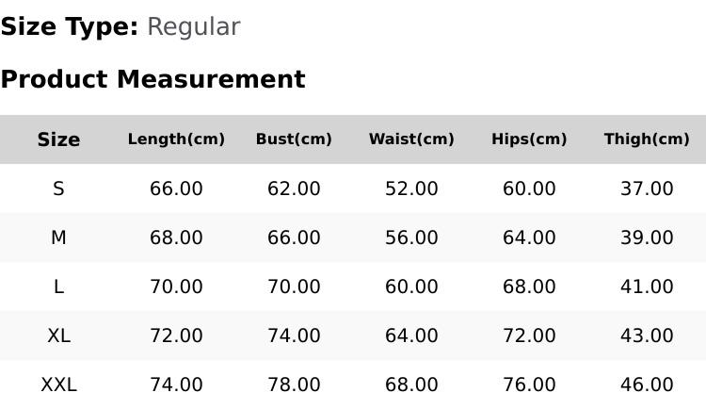Image resolution: width=706 pixels, height=409 pixels.
Task: Click the 68.00 hips value for L
Action: pos(529,286)
